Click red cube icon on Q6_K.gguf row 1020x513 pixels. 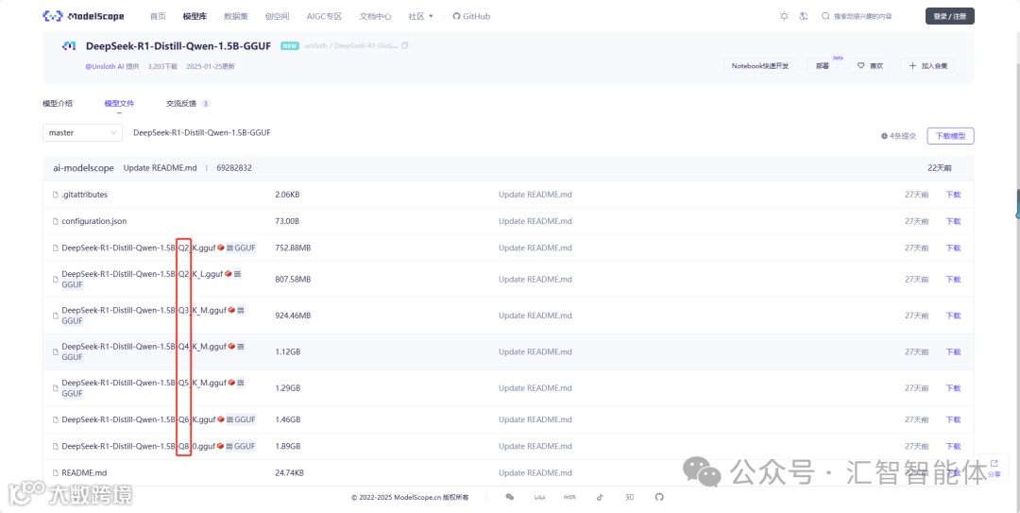coord(221,419)
